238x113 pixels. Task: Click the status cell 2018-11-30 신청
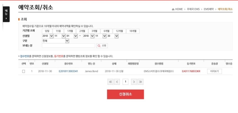(x=114, y=71)
